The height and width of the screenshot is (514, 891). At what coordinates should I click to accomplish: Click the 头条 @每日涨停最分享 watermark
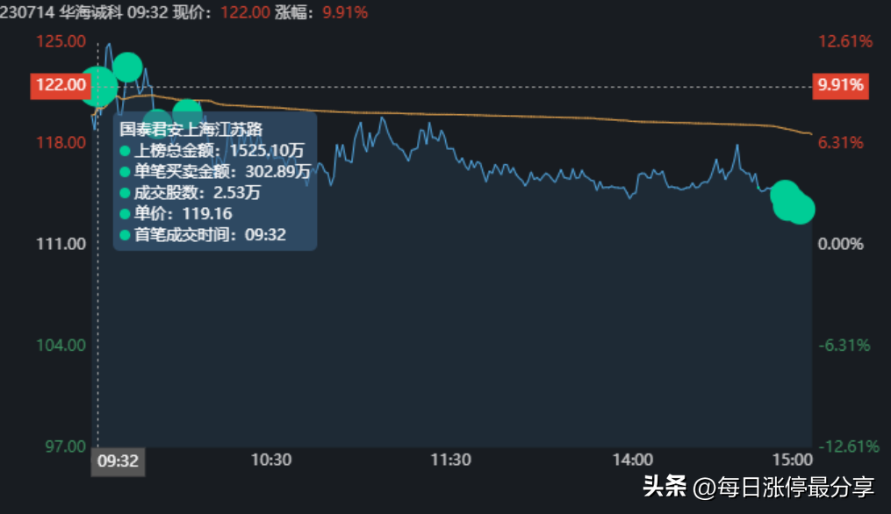(x=758, y=488)
